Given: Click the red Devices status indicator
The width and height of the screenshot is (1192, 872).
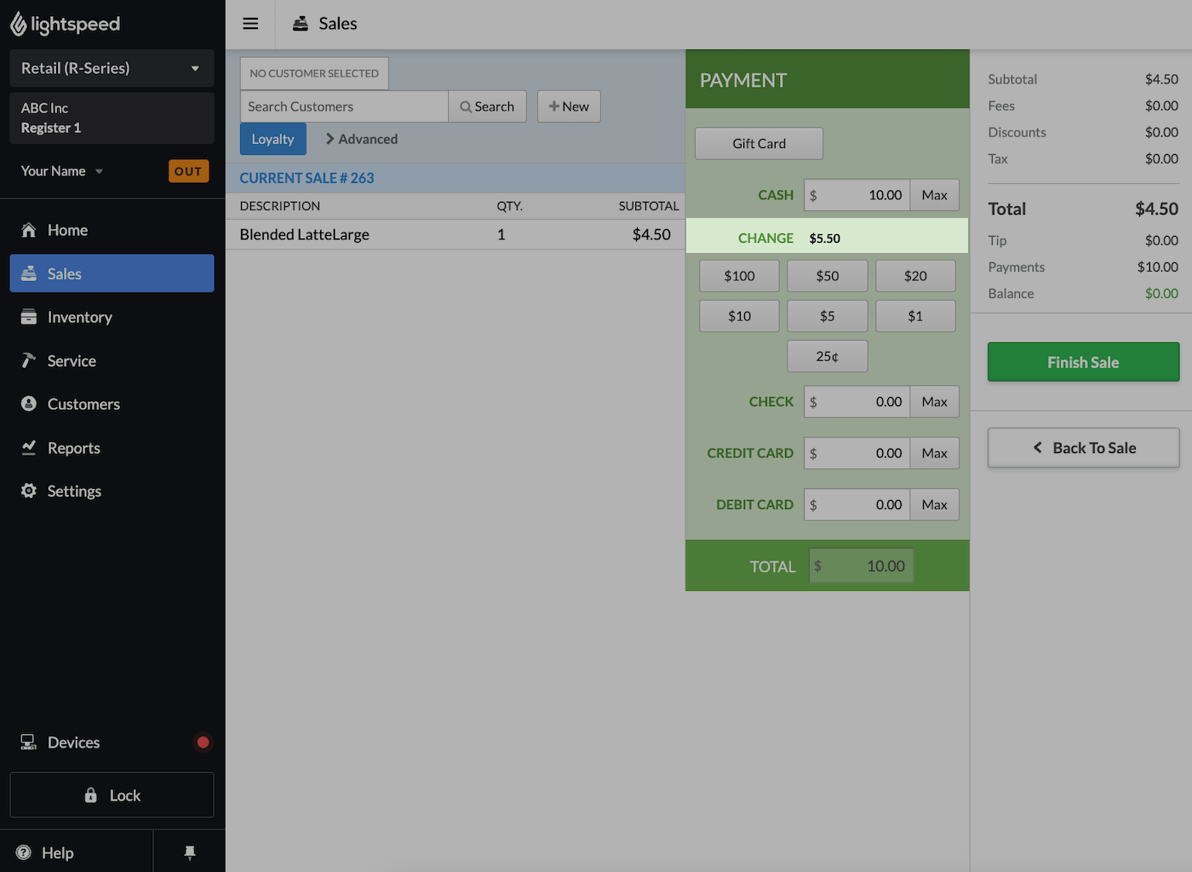Looking at the screenshot, I should (203, 743).
